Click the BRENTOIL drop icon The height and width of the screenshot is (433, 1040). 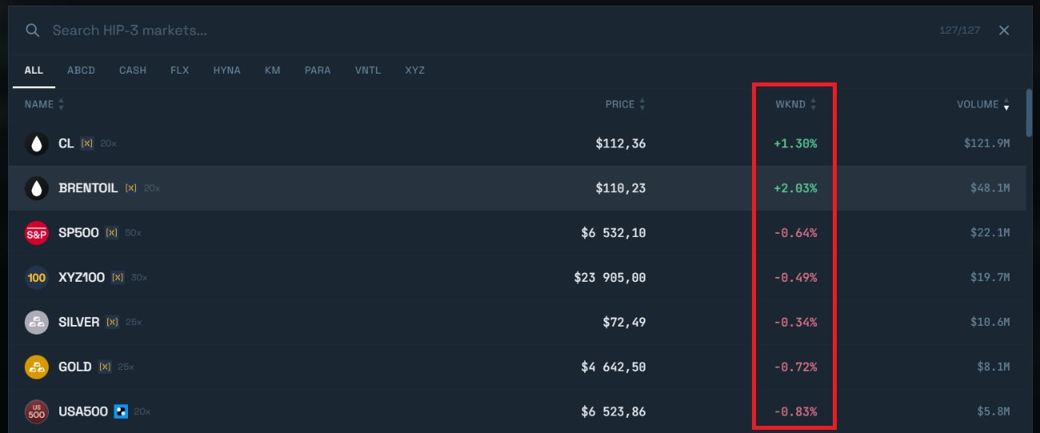(36, 189)
